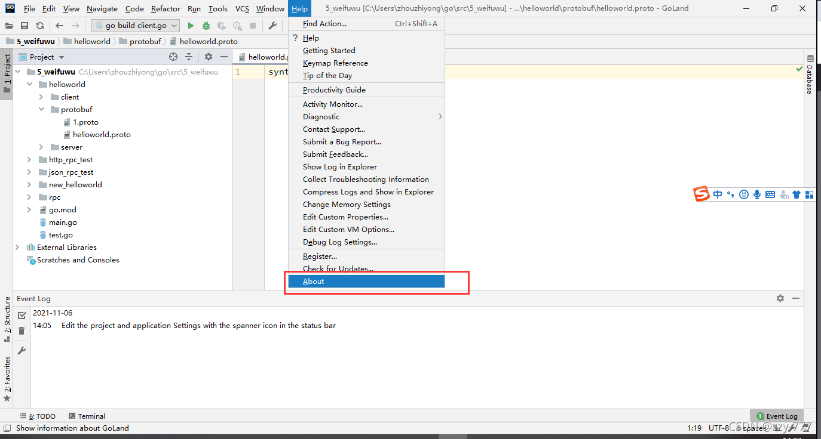
Task: Toggle the 7: Structure tool window tab
Action: click(7, 319)
